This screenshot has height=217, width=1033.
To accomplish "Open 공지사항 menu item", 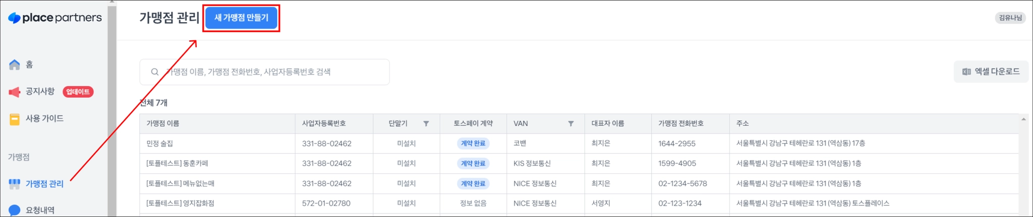I will (x=40, y=92).
